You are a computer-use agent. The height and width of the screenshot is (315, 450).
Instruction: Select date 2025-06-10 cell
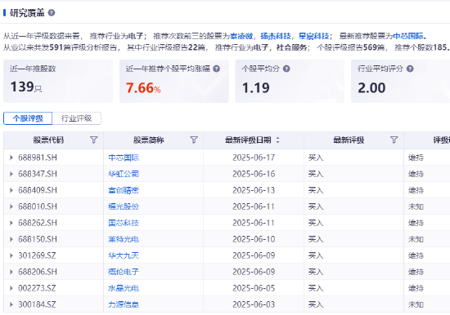pyautogui.click(x=254, y=239)
